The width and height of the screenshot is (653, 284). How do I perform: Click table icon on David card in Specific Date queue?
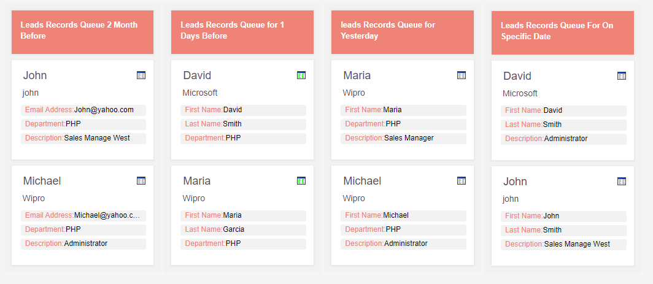coord(621,76)
